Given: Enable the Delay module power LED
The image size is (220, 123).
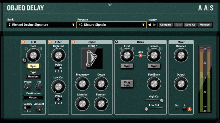Looking at the screenshot, I should [x=116, y=42].
